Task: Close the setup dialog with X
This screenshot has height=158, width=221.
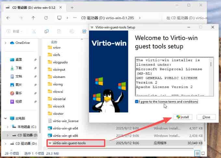Action: 213,27
